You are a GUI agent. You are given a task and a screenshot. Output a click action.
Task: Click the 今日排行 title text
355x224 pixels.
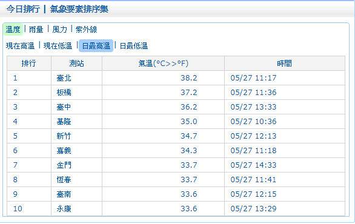coord(23,9)
